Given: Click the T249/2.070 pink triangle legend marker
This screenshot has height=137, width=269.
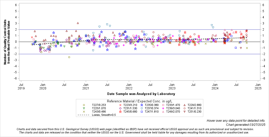Looking at the screenshot, I should click(163, 112).
